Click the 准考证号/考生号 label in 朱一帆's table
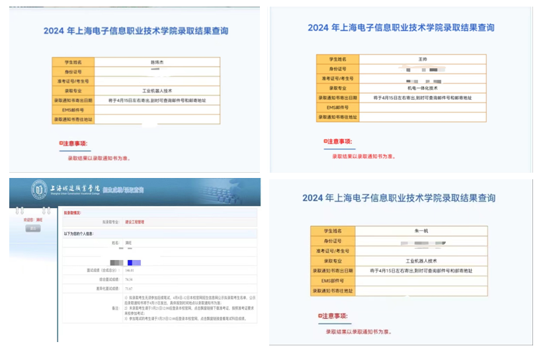Viewport: 539px width, 350px height. (x=333, y=251)
